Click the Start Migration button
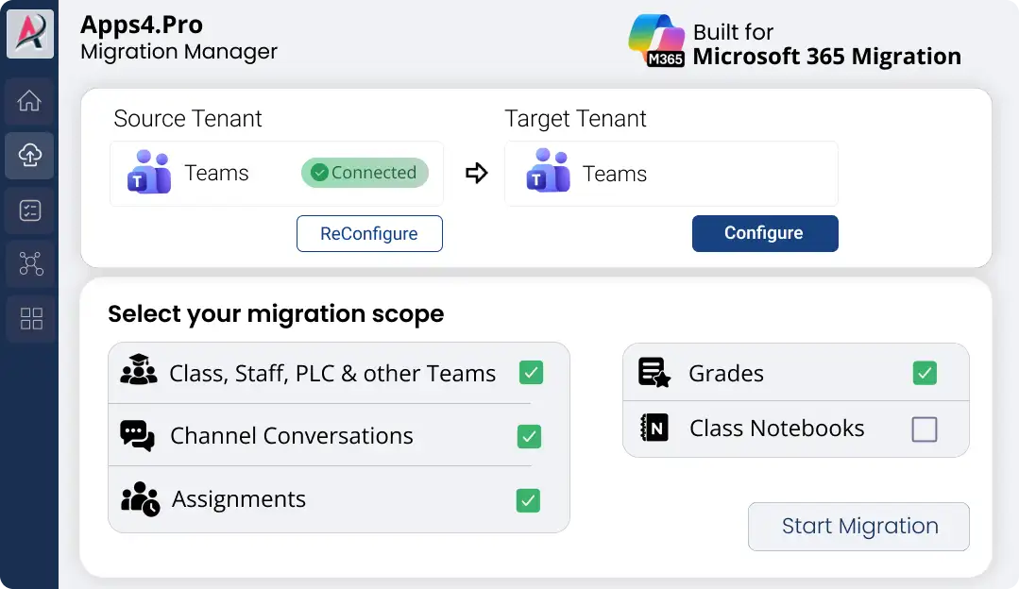The height and width of the screenshot is (589, 1019). 858,526
